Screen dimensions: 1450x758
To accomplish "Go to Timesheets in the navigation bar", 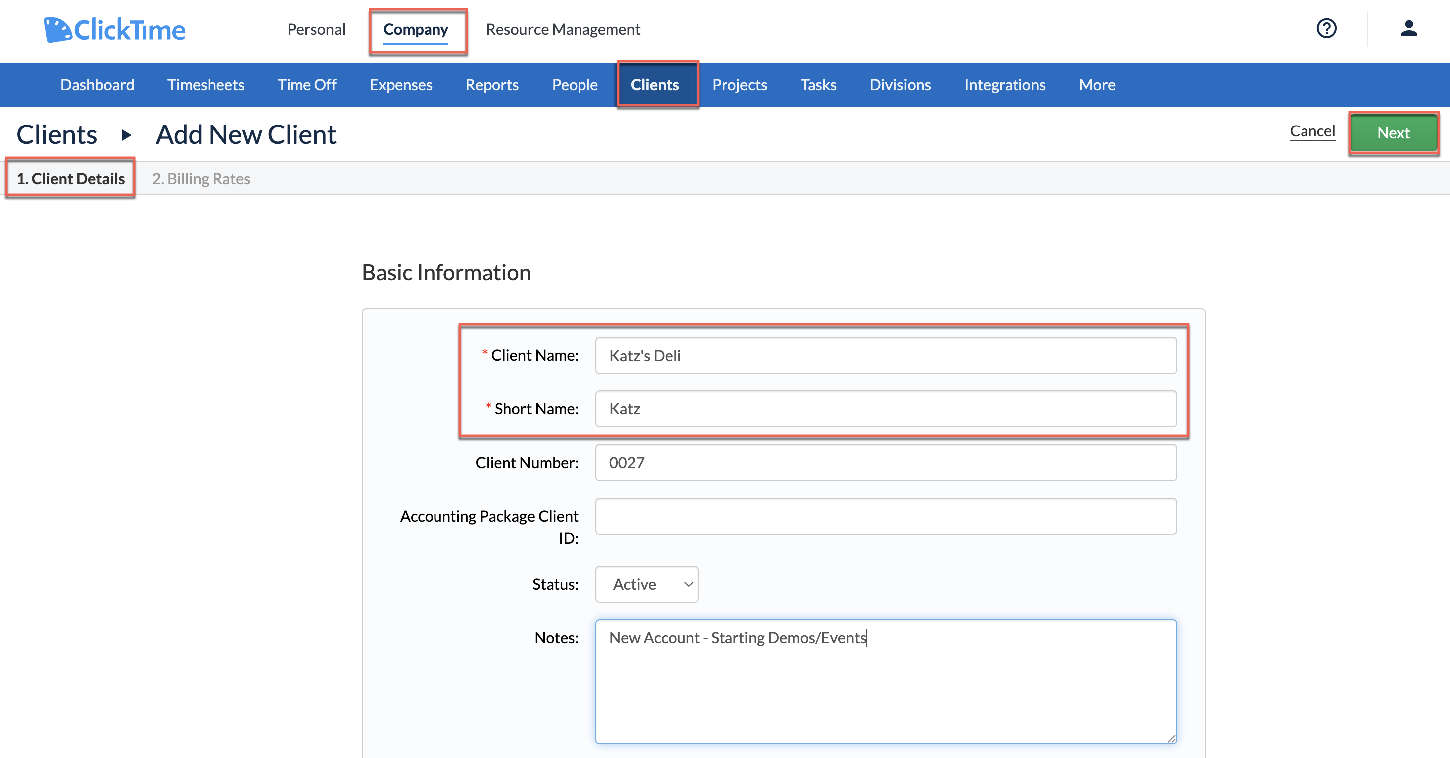I will [x=205, y=85].
